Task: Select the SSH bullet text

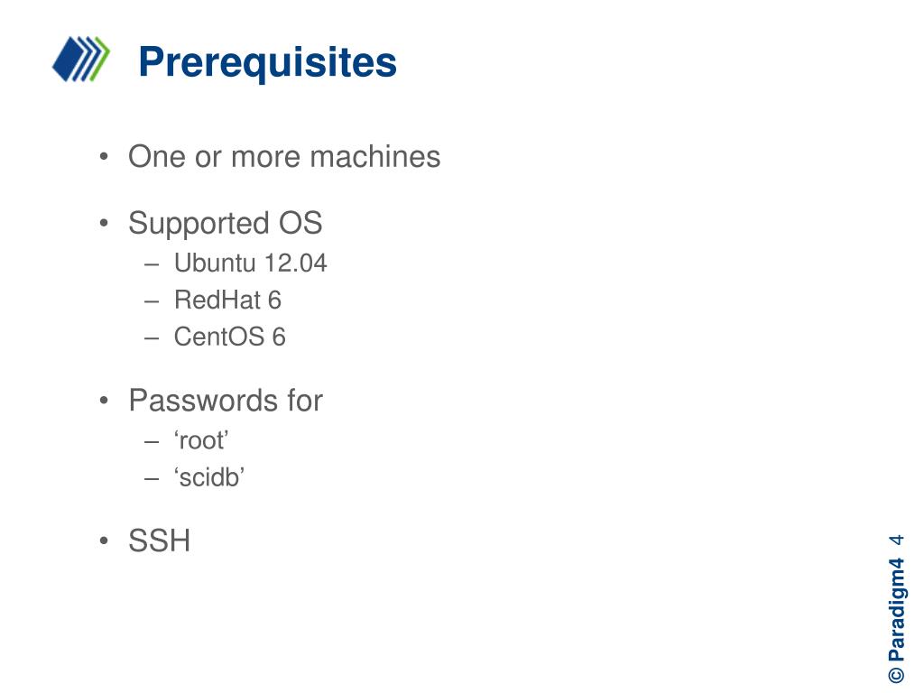Action: 160,541
